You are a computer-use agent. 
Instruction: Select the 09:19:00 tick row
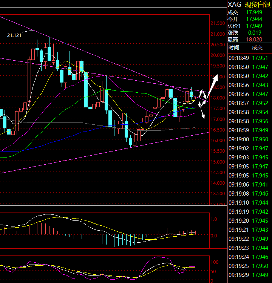(249, 139)
